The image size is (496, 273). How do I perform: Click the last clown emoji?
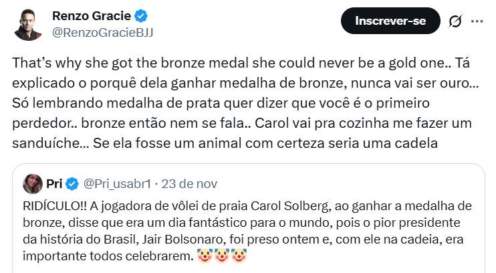(238, 256)
